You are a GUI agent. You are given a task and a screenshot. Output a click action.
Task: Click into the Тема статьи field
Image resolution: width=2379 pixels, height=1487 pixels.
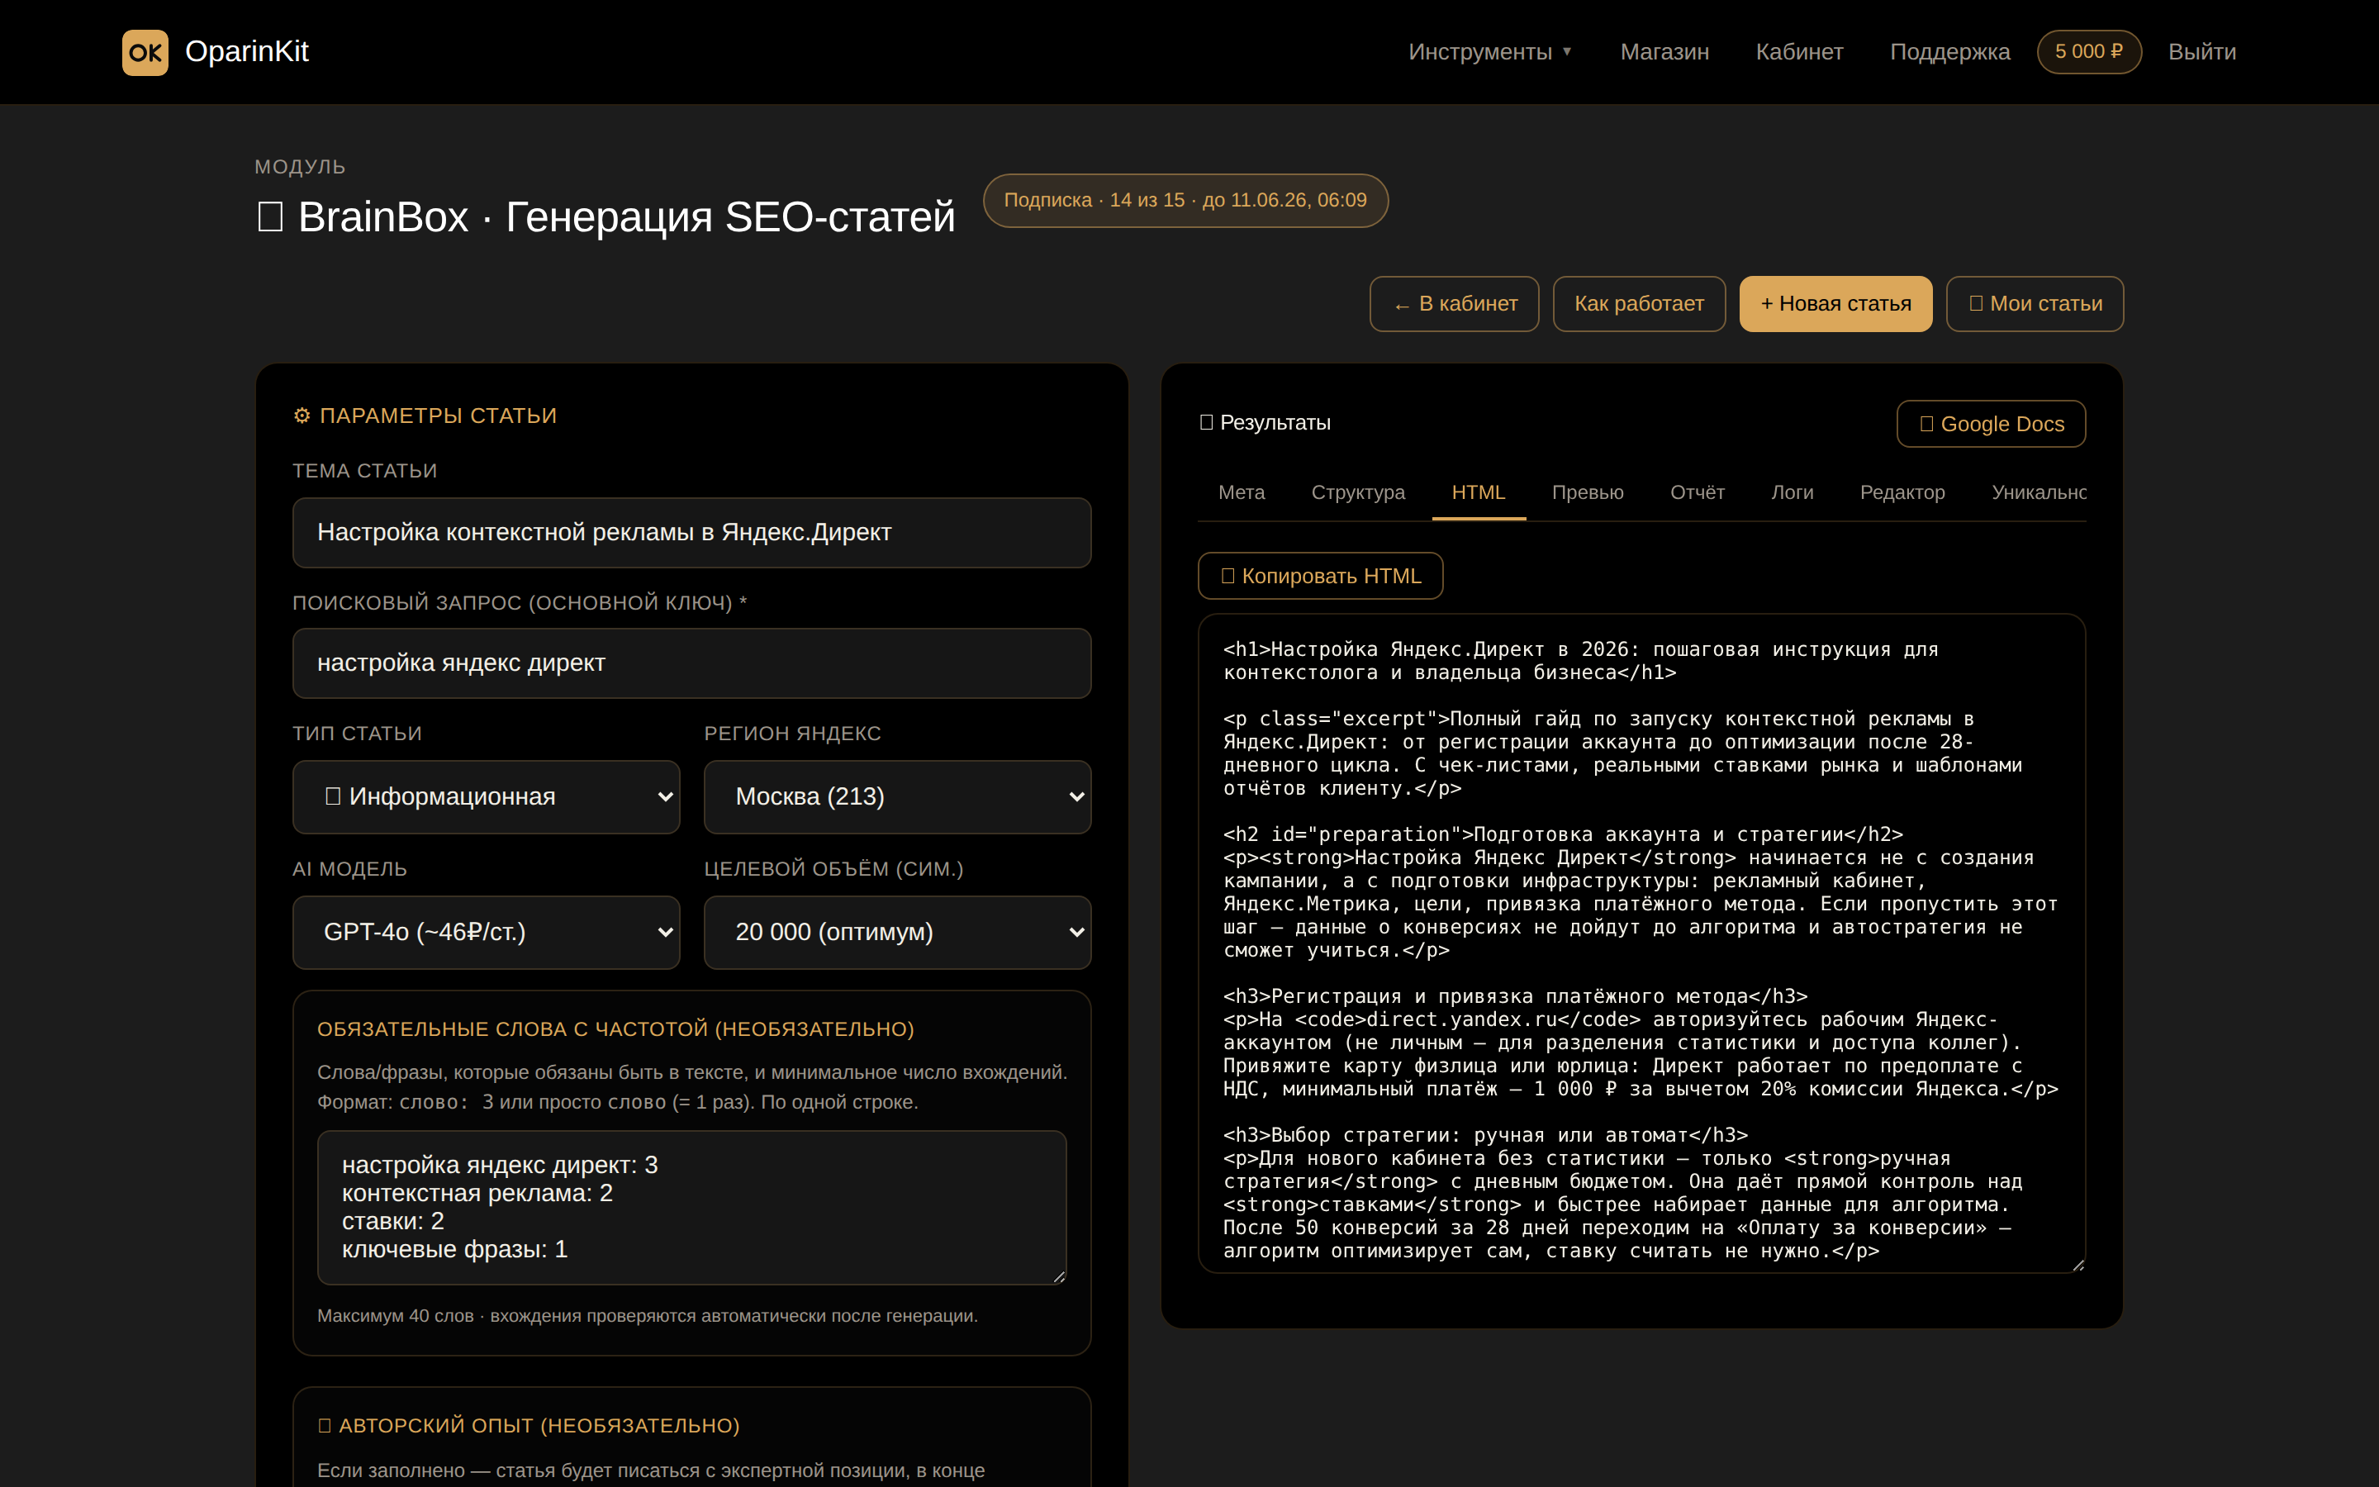[x=692, y=533]
